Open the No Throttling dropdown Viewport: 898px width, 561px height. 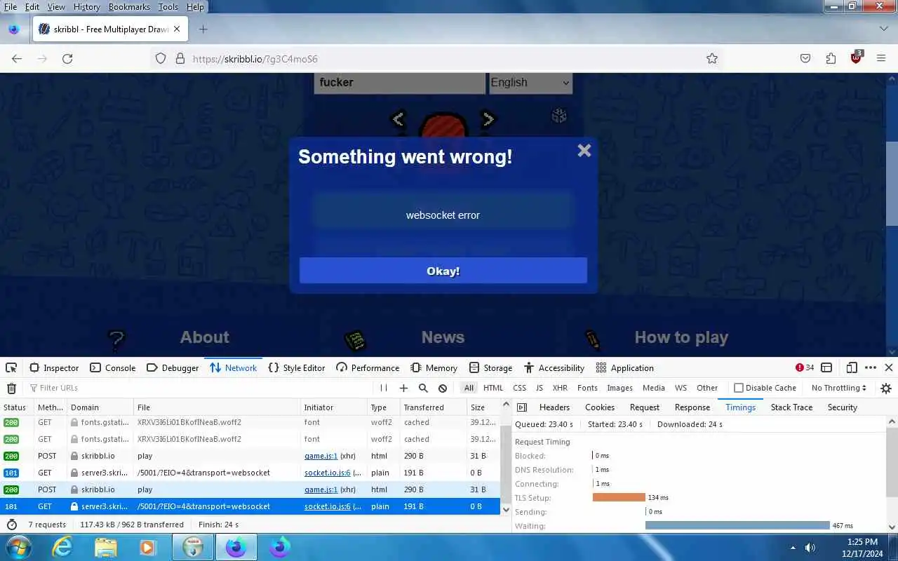click(838, 388)
